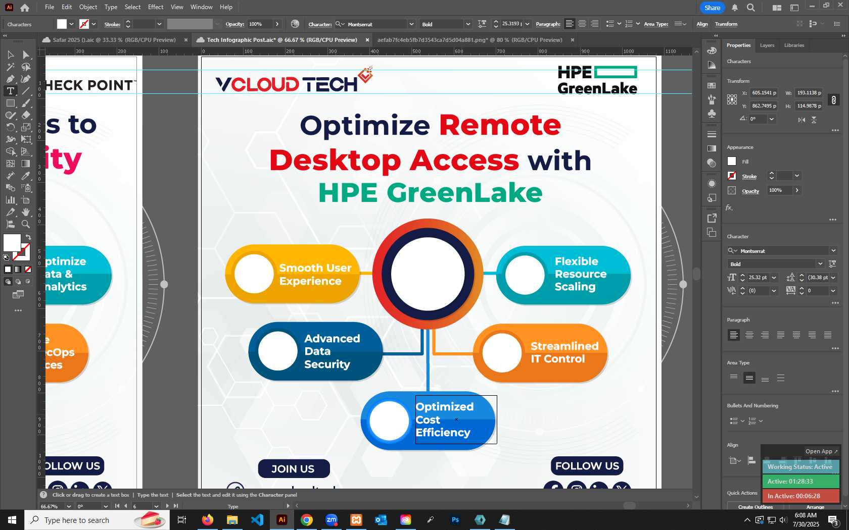849x530 pixels.
Task: Select the Paintbrush tool
Action: pyautogui.click(x=26, y=103)
